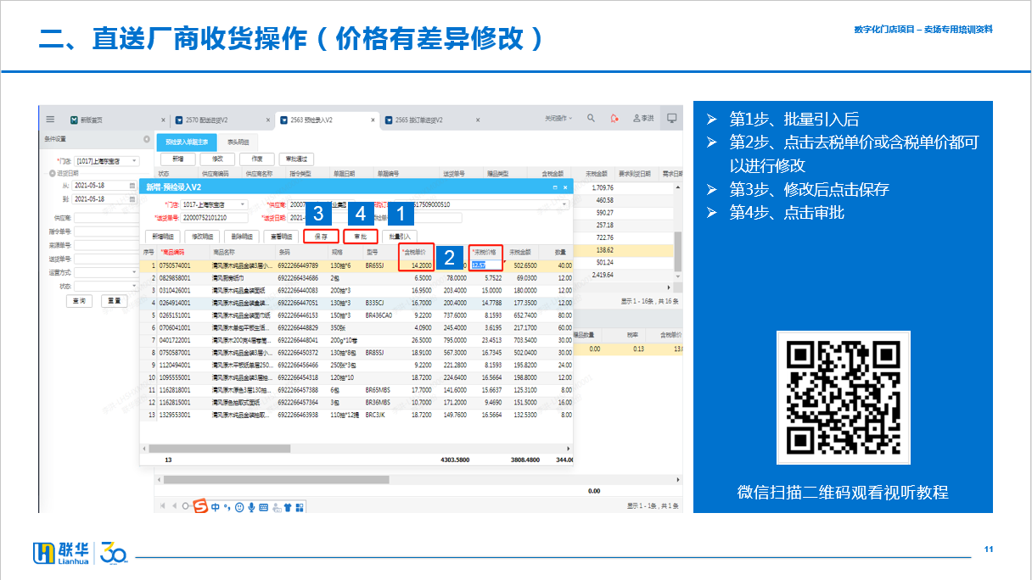Click Sogou microphone voice input icon
This screenshot has height=580, width=1032.
[x=252, y=507]
